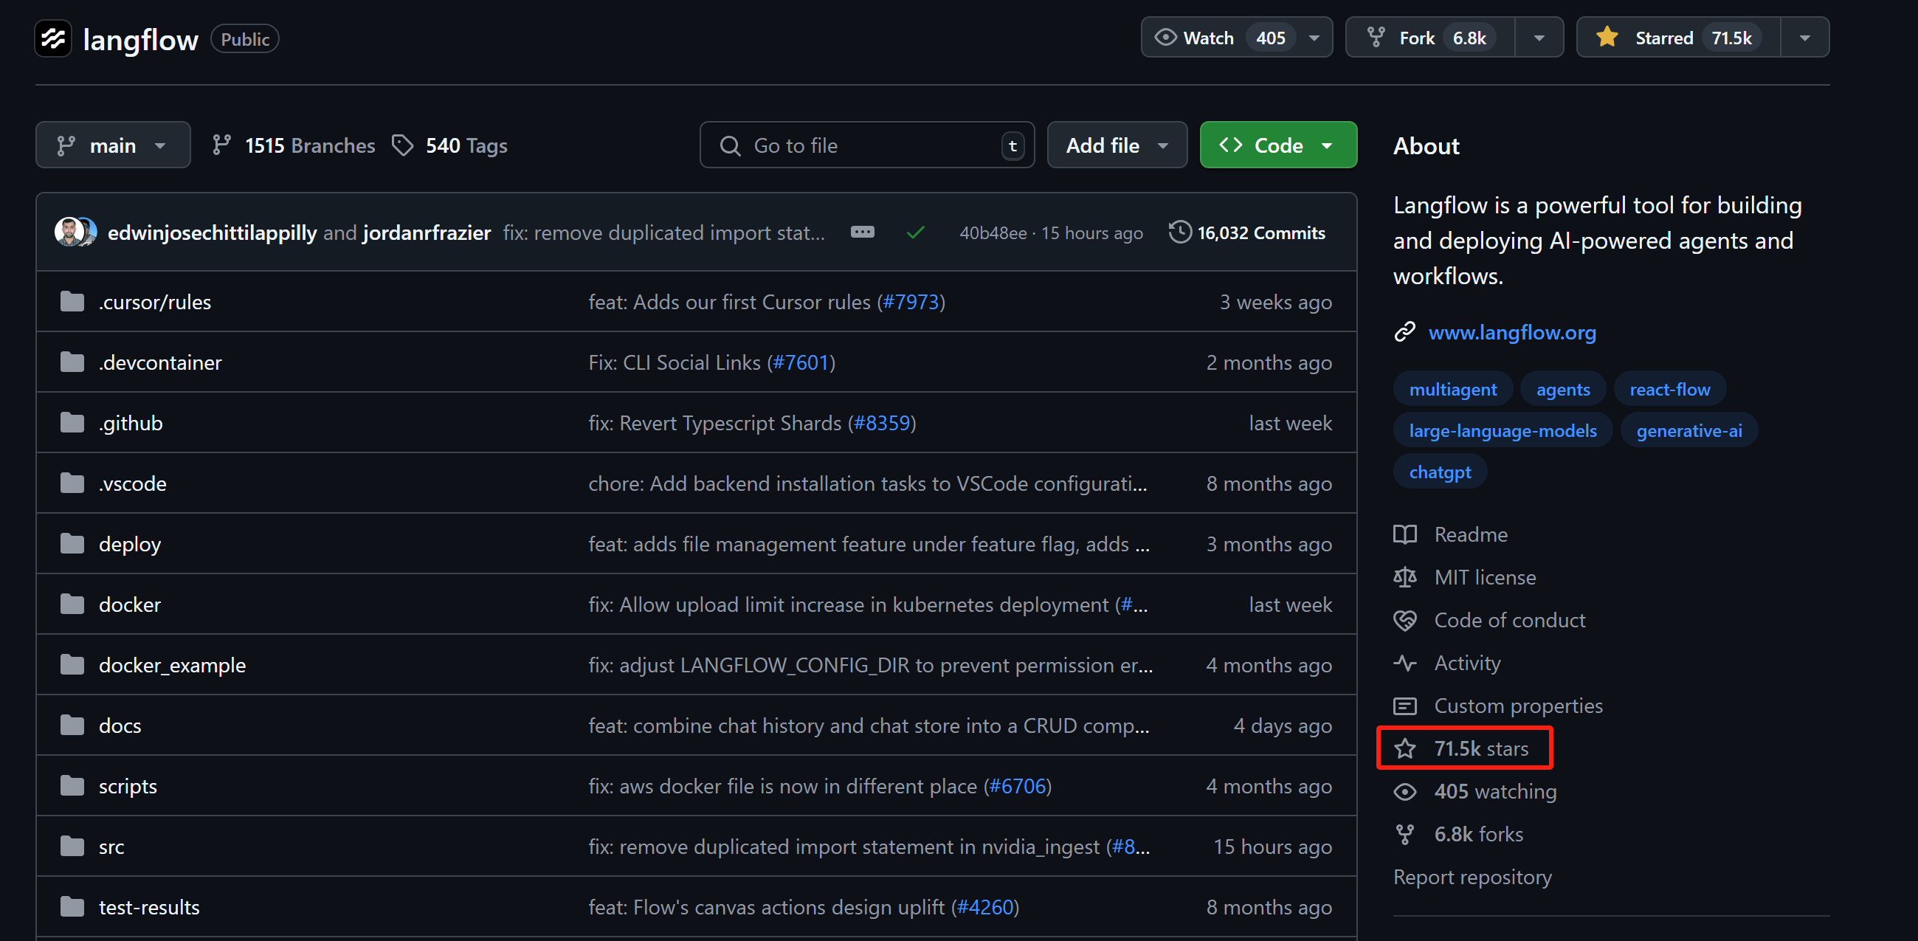This screenshot has width=1918, height=941.
Task: Open pull request #4260 link
Action: click(985, 907)
